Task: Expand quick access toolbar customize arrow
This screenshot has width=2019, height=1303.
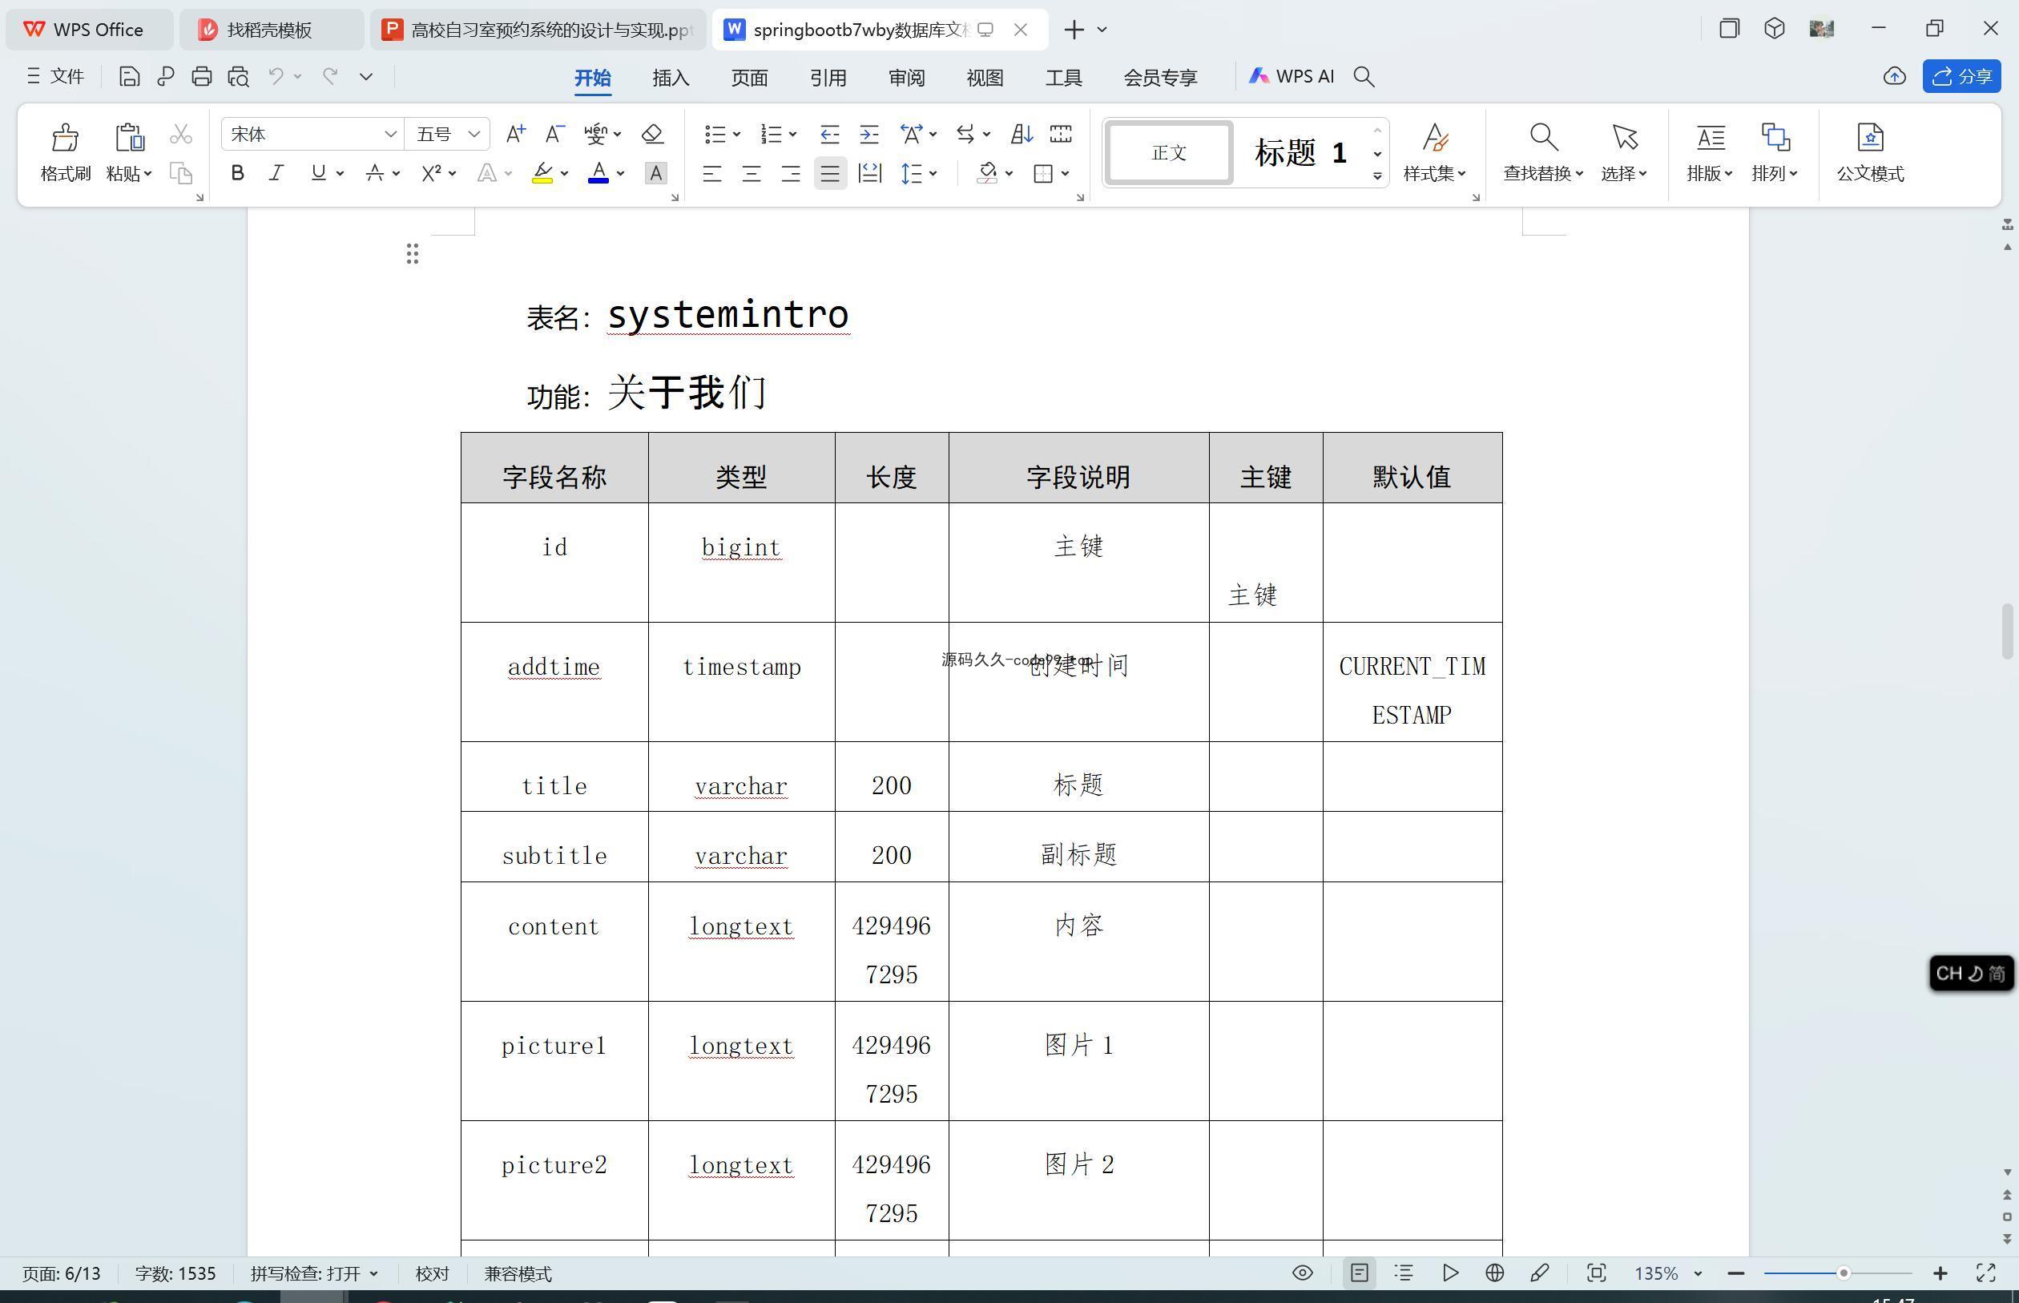Action: coord(366,77)
